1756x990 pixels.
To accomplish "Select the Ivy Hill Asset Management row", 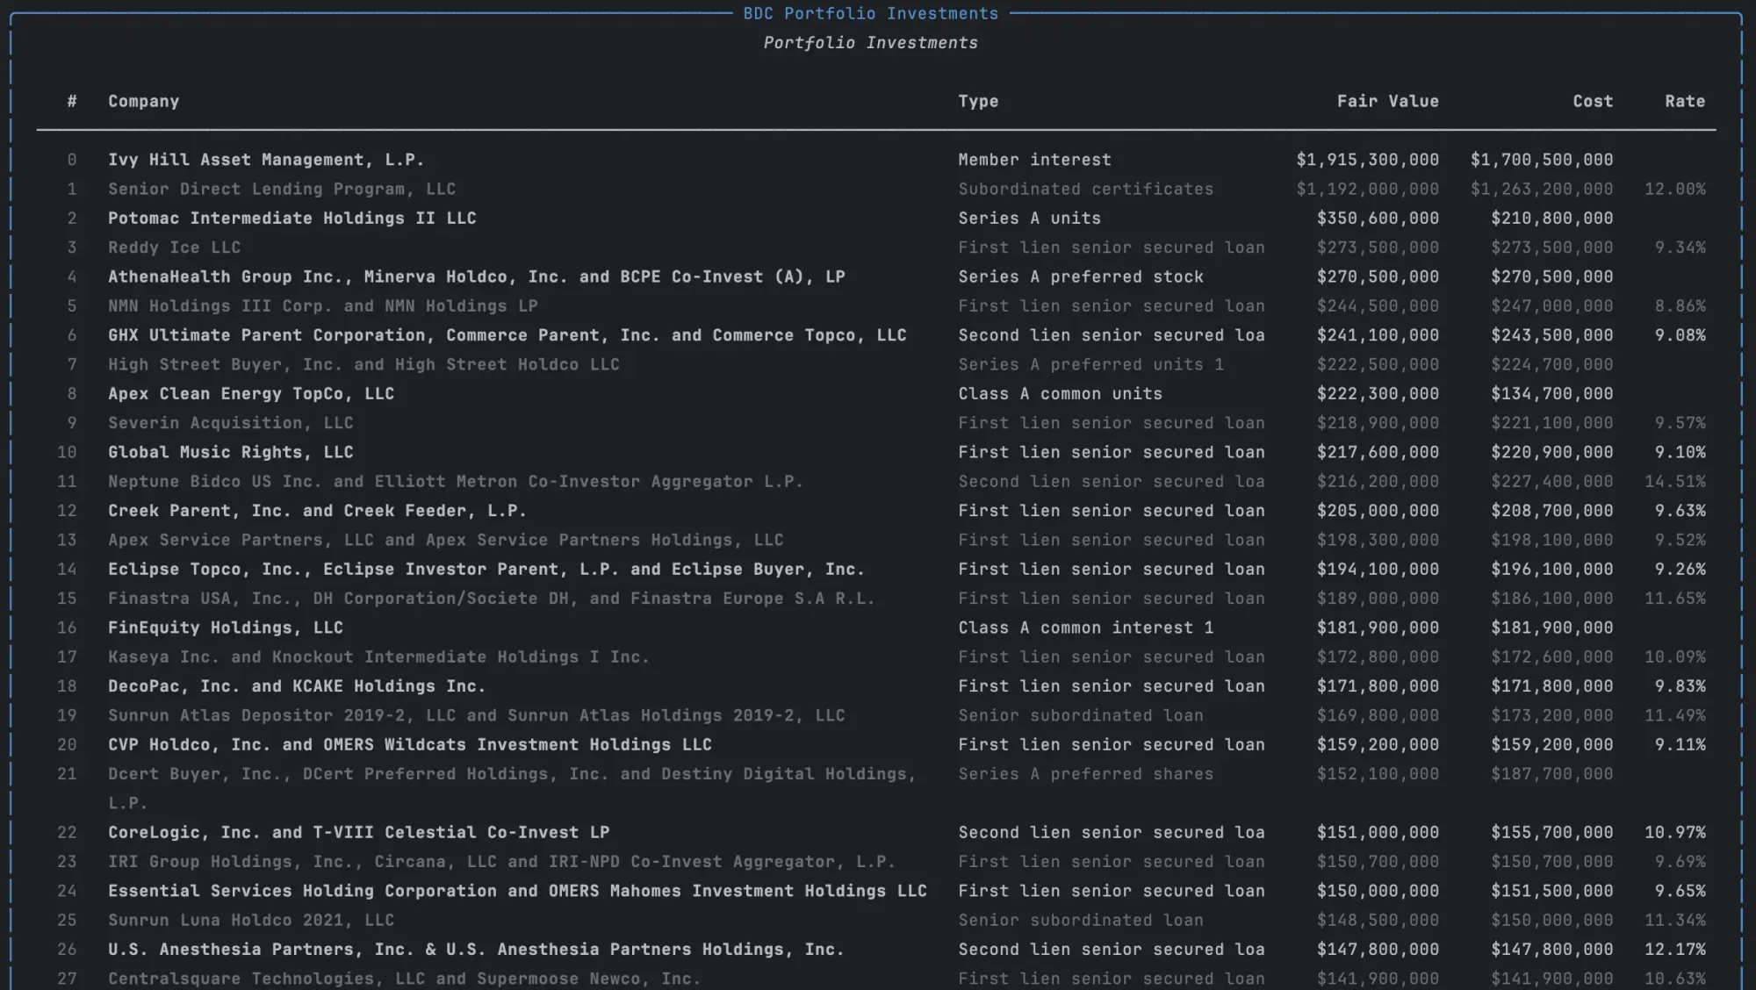I will pos(265,160).
